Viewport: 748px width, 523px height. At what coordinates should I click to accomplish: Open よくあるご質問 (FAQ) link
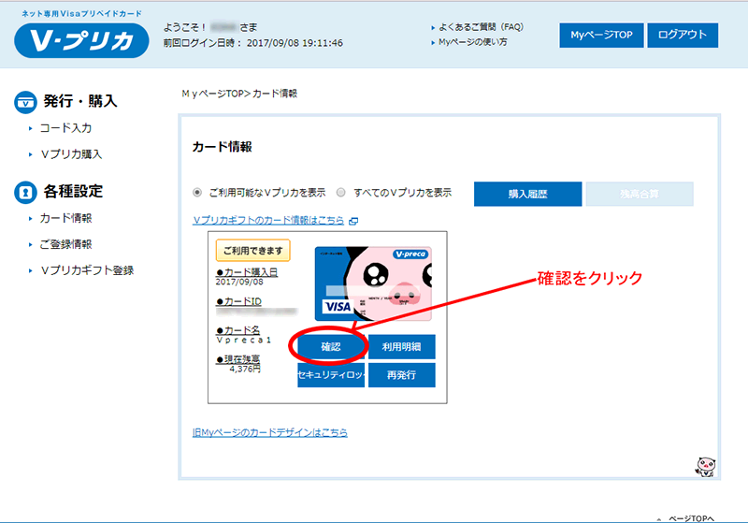(x=481, y=27)
